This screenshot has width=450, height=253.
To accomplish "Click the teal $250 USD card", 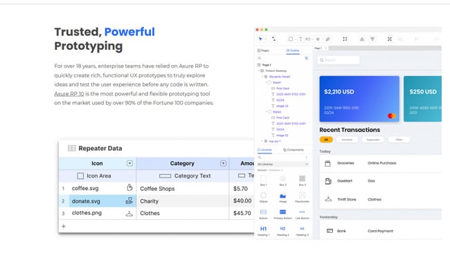I will point(422,99).
